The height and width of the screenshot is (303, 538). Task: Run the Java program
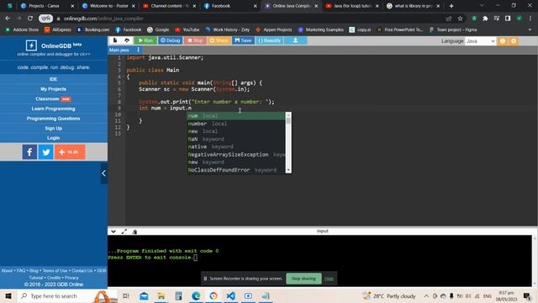point(145,40)
